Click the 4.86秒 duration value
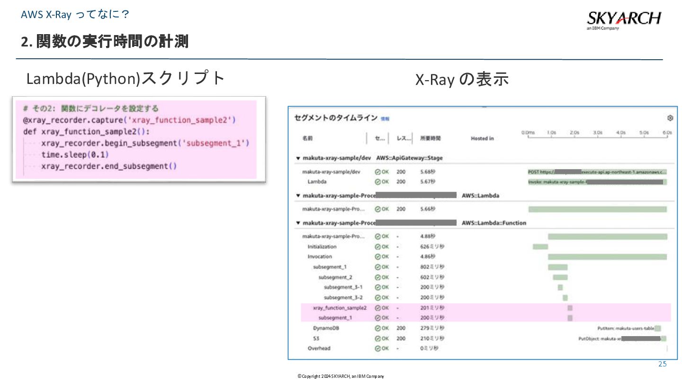Image resolution: width=682 pixels, height=384 pixels. pyautogui.click(x=428, y=256)
